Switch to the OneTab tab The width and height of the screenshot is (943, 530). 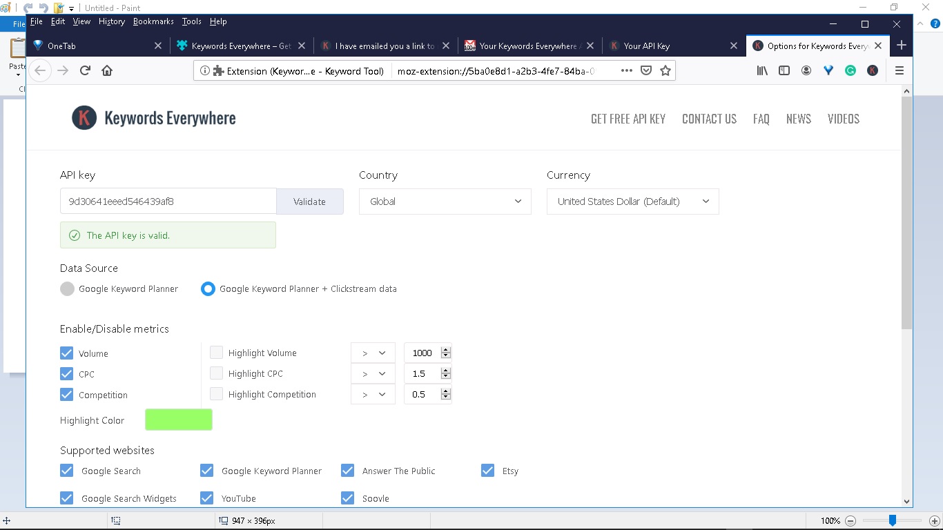(97, 46)
